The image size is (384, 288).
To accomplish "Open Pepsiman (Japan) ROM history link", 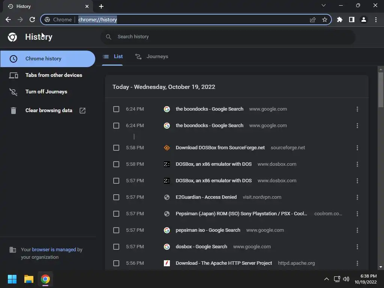I will click(241, 214).
